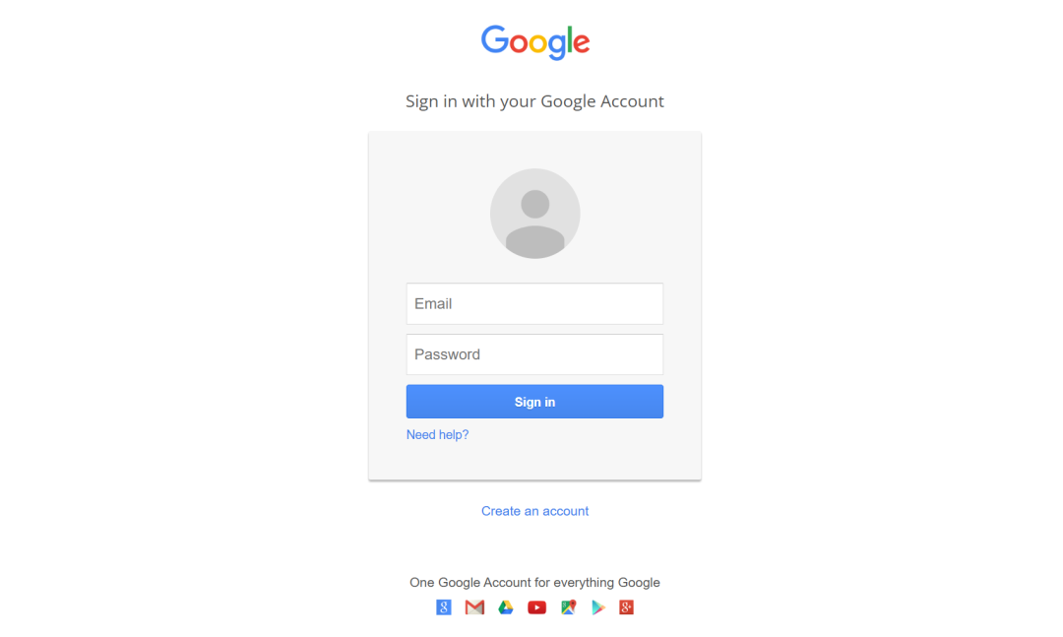Click the 'One Google Account for everything Google' text
The image size is (1063, 637).
pyautogui.click(x=534, y=582)
